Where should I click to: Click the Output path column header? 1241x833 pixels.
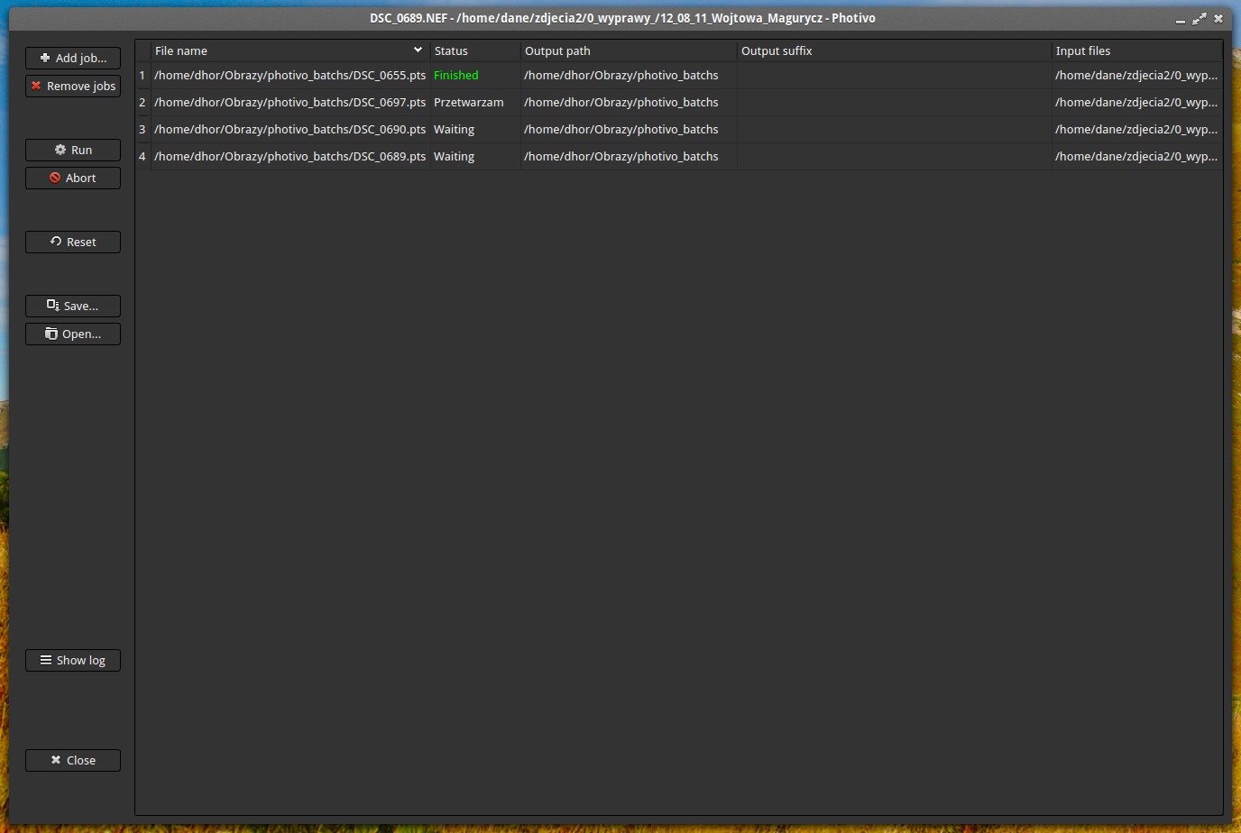pyautogui.click(x=628, y=50)
